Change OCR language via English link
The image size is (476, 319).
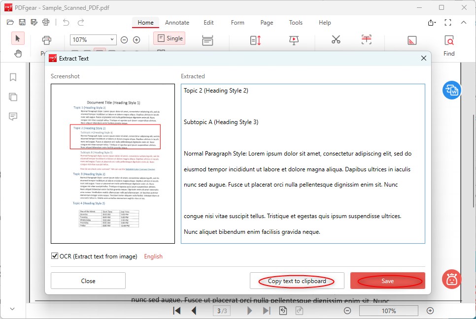[x=153, y=256]
